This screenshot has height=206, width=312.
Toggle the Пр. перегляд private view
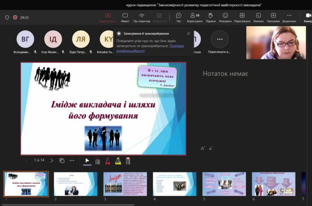pyautogui.click(x=142, y=17)
